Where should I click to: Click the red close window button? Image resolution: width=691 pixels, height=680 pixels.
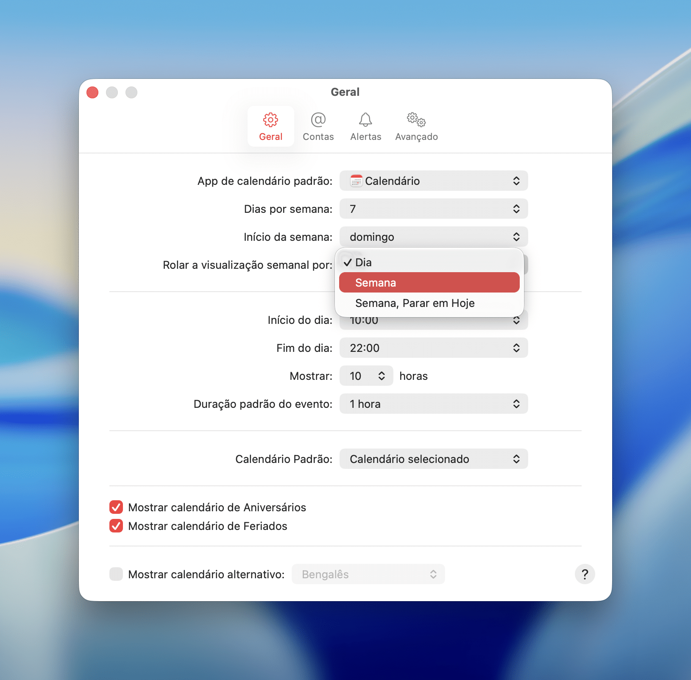(92, 92)
